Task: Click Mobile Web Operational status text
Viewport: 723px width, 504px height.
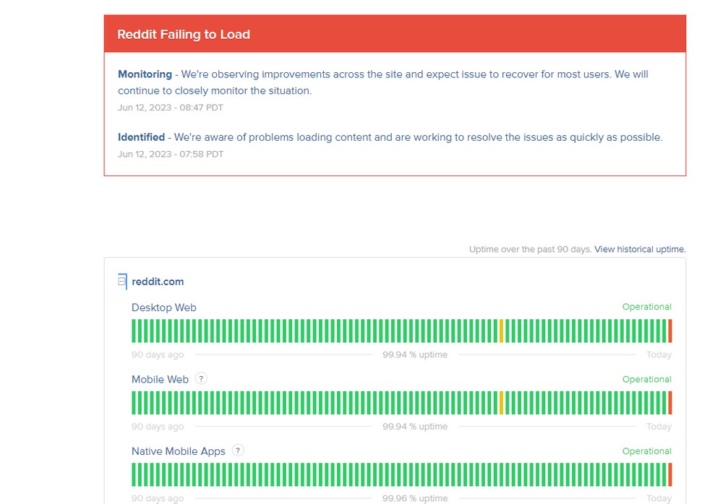Action: pos(647,379)
